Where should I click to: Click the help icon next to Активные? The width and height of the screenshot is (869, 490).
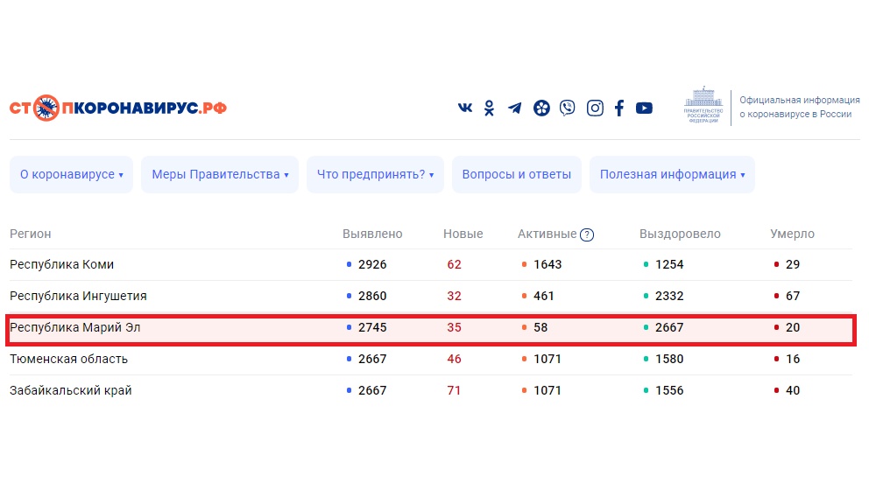point(587,234)
